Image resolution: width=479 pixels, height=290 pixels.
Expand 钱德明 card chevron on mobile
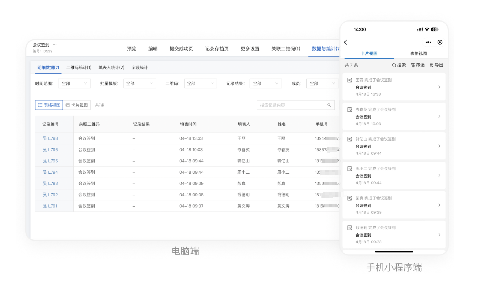pyautogui.click(x=439, y=234)
